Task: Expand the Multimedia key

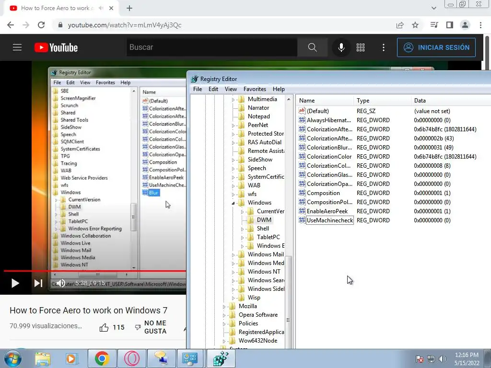Action: click(234, 100)
